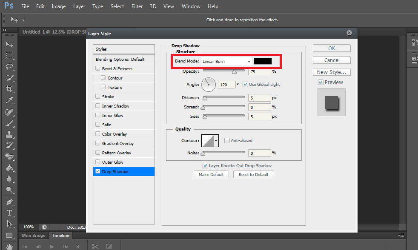Screen dimensions: 418x250
Task: Select the Quick Selection tool
Action: tap(9, 78)
